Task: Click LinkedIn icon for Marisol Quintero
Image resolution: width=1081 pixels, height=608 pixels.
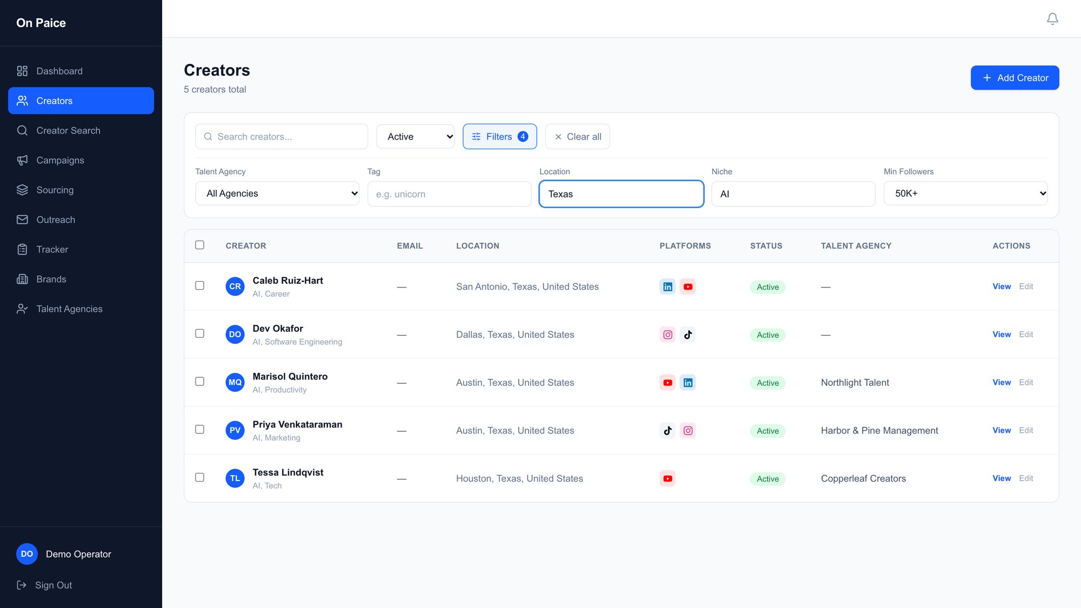Action: click(x=688, y=383)
